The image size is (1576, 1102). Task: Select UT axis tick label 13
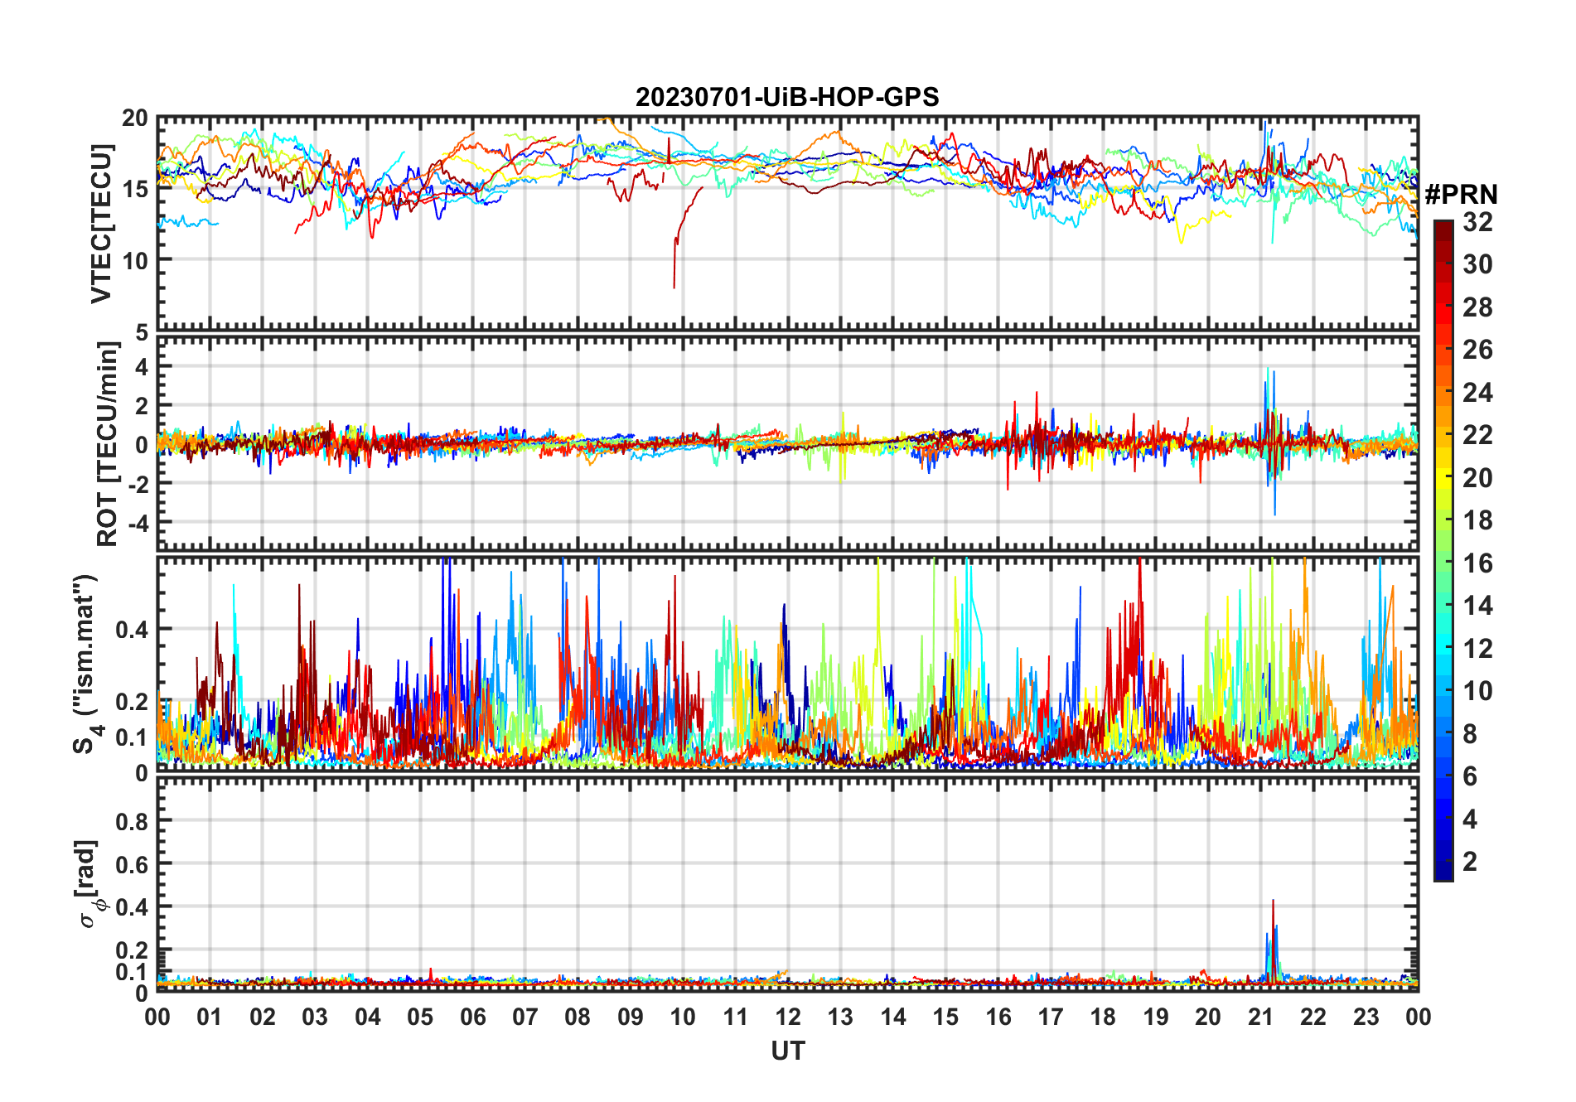pos(840,1017)
